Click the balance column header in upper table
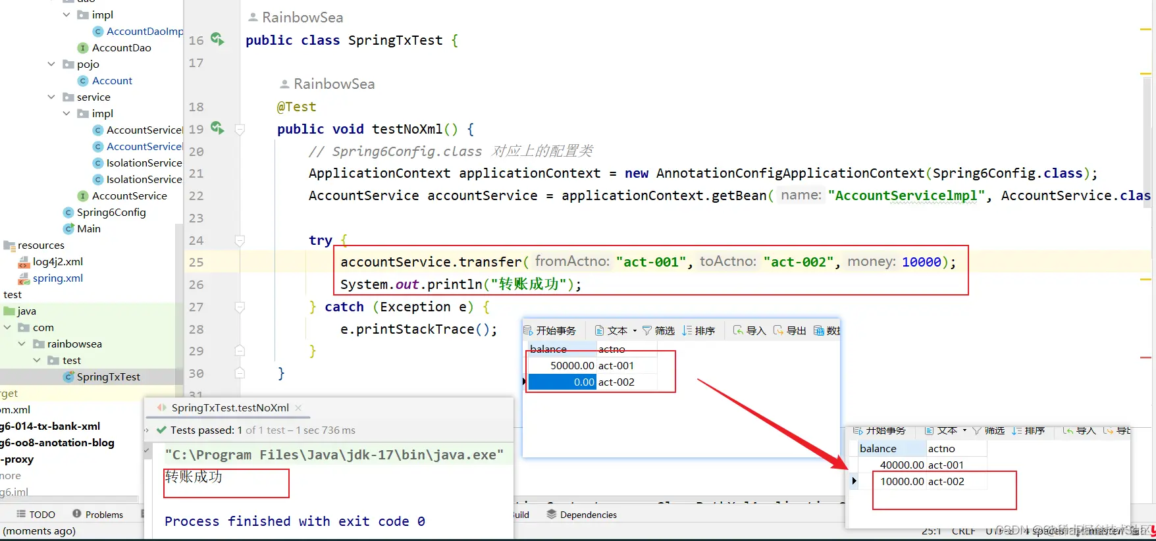Viewport: 1156px width, 541px height. click(563, 349)
